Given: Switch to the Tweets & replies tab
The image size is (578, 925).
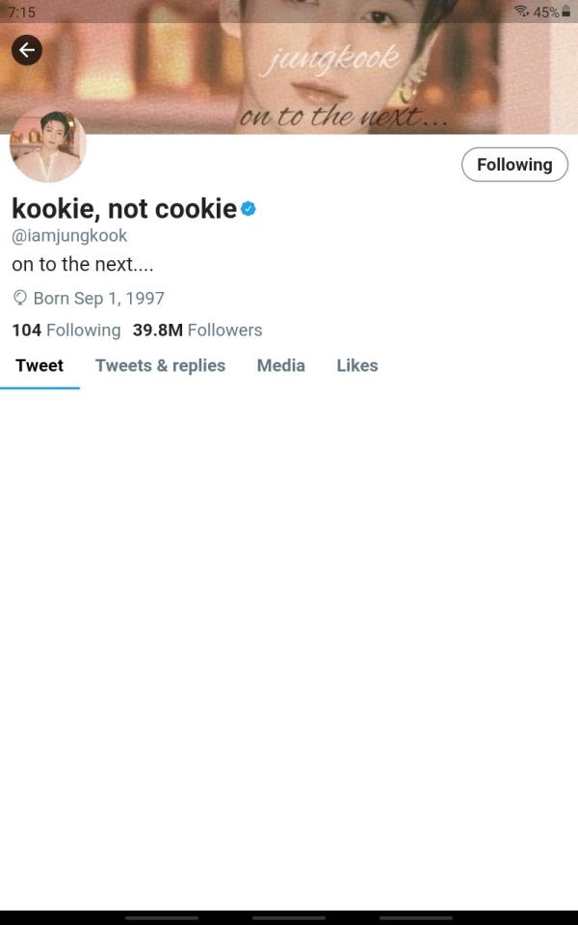Looking at the screenshot, I should (x=160, y=365).
